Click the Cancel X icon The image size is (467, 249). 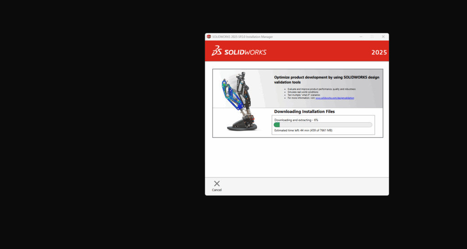pos(217,183)
